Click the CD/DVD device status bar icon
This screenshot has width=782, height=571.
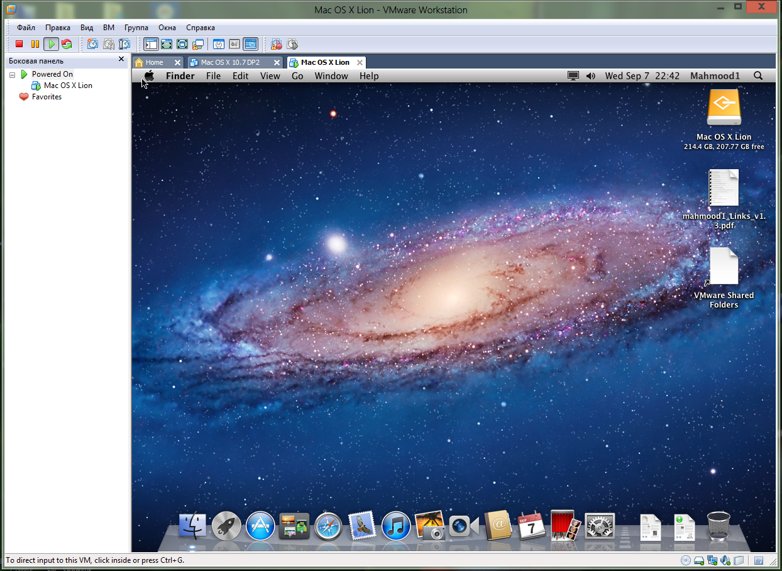pos(685,560)
